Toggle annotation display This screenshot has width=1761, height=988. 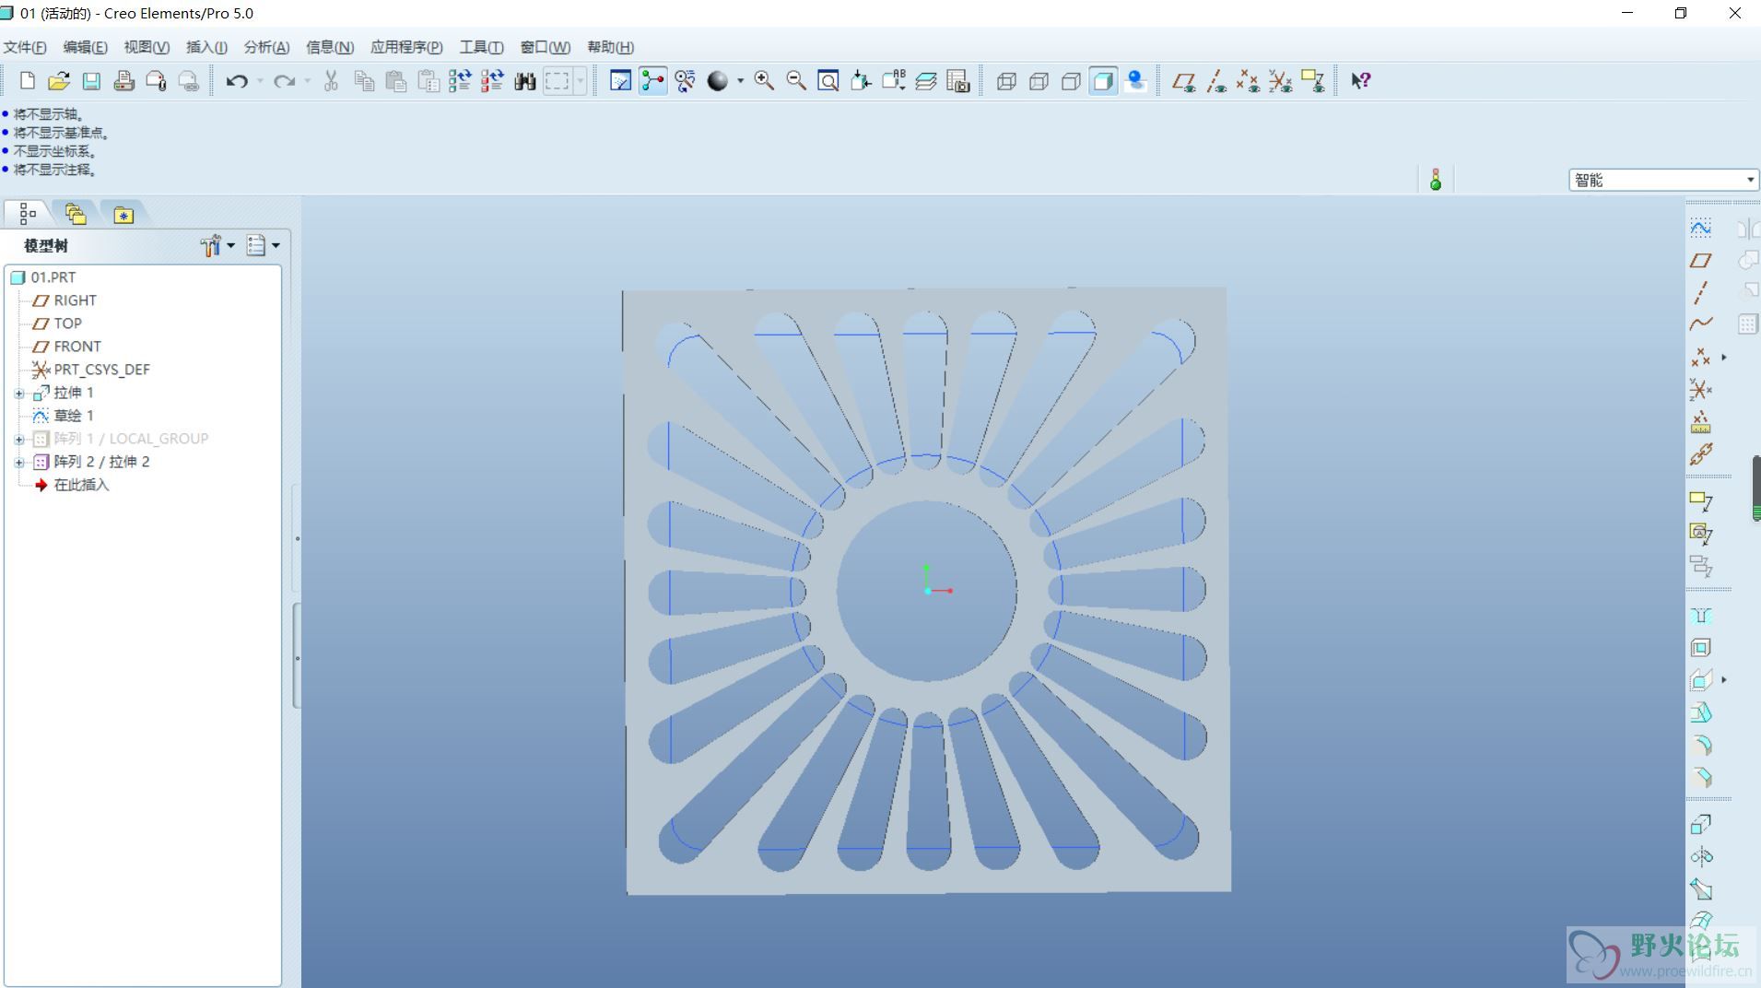pos(1313,81)
